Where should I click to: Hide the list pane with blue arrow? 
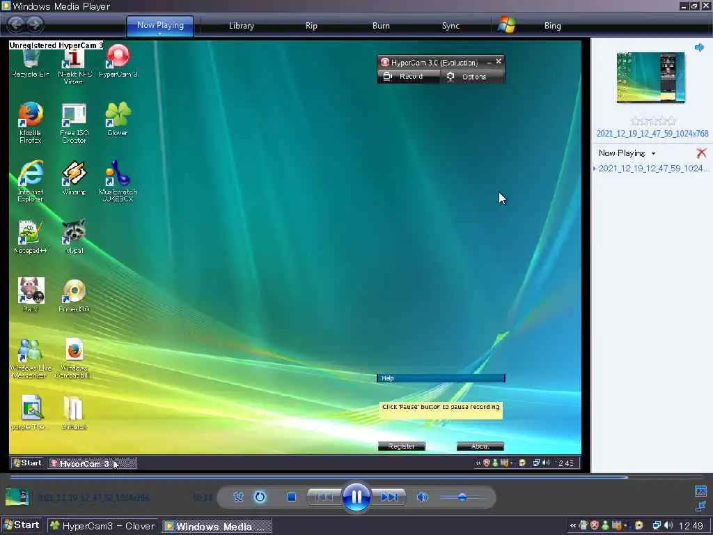click(x=699, y=47)
